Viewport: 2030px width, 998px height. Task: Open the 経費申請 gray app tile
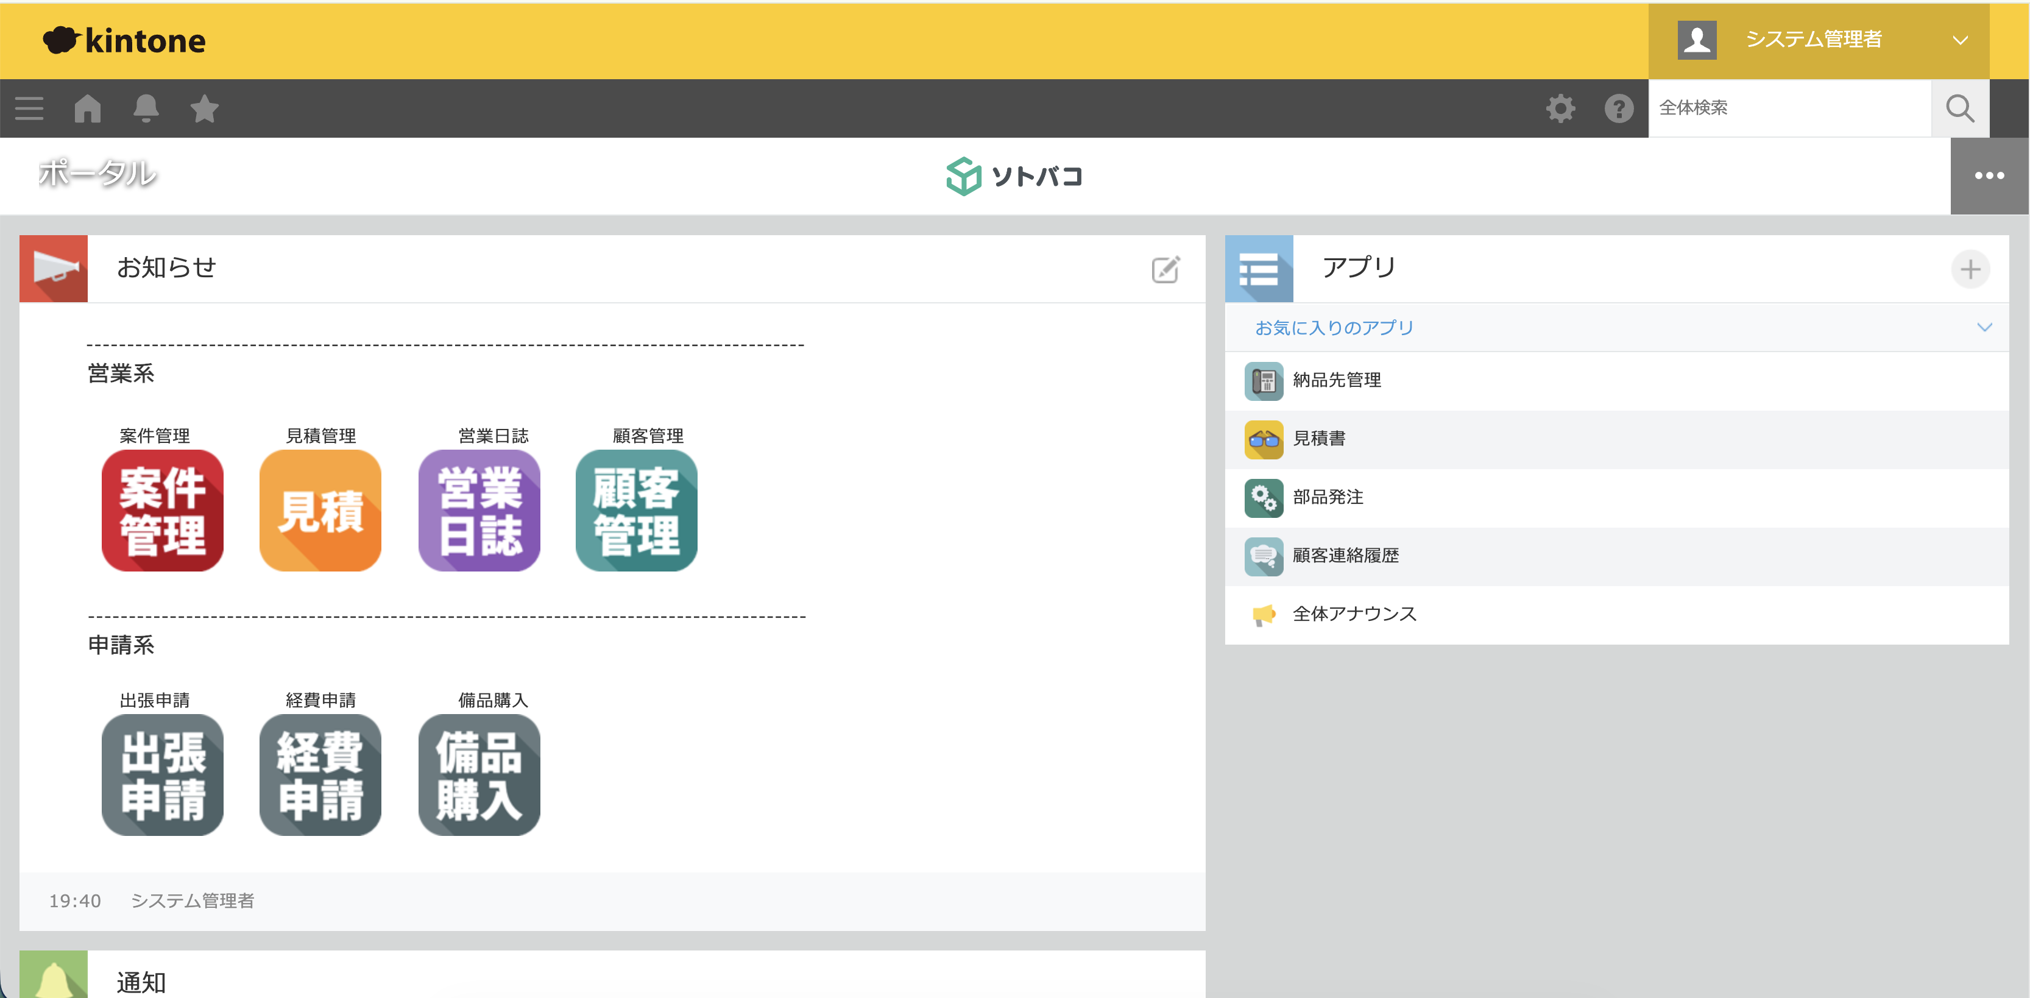pos(320,774)
